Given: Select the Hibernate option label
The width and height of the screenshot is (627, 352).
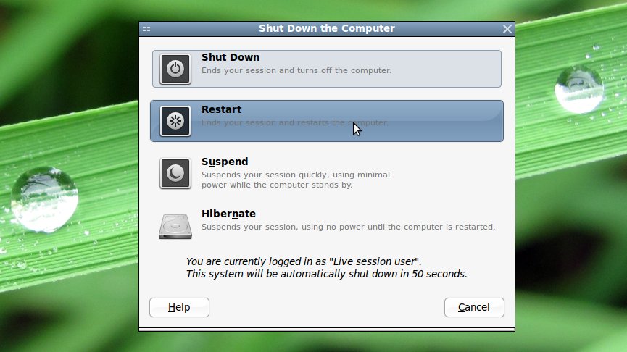Looking at the screenshot, I should pyautogui.click(x=228, y=214).
